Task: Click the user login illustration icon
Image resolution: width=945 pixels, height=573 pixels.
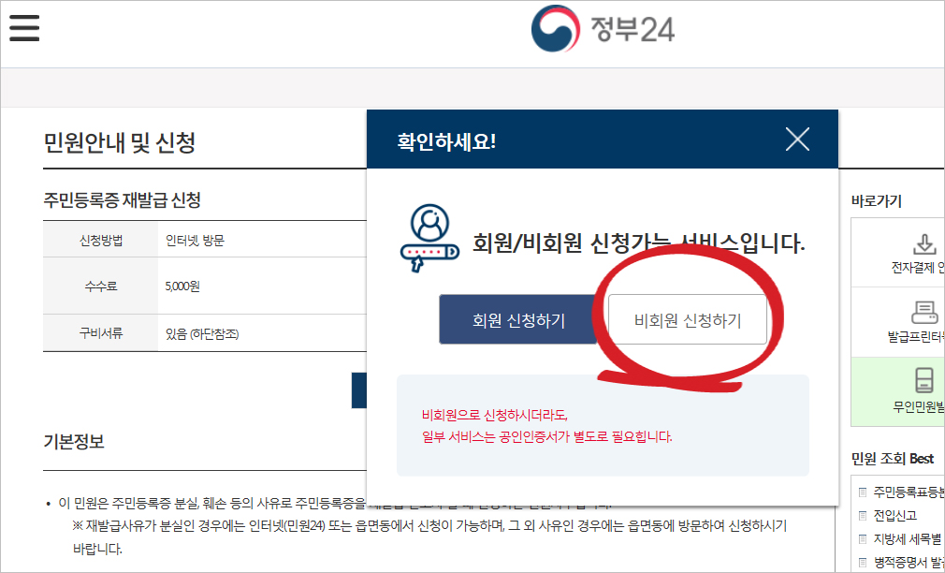Action: pyautogui.click(x=429, y=238)
